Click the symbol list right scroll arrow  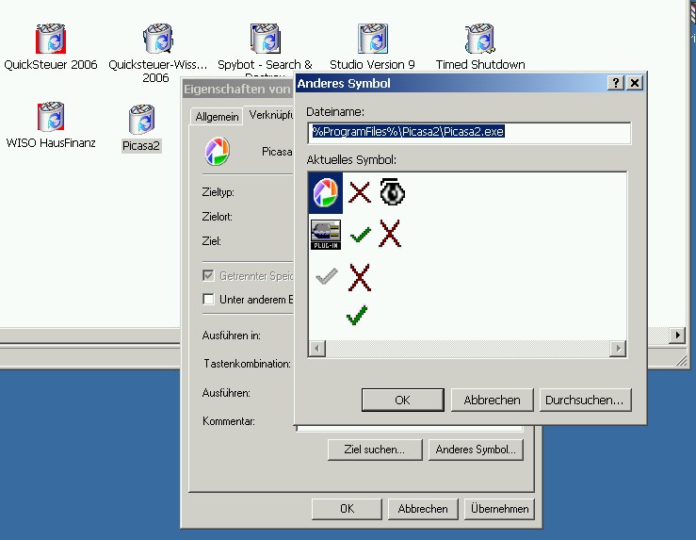(x=618, y=348)
